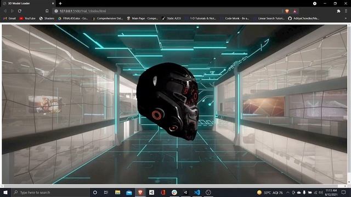Open a new tab with the plus button
The width and height of the screenshot is (351, 197).
(x=60, y=3)
